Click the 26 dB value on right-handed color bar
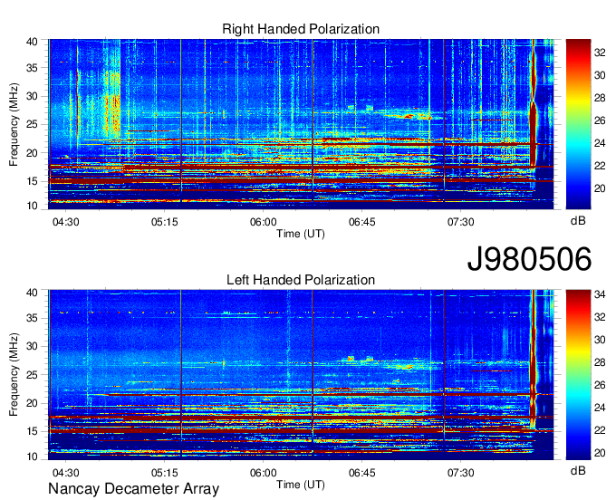The height and width of the screenshot is (500, 616). point(600,120)
